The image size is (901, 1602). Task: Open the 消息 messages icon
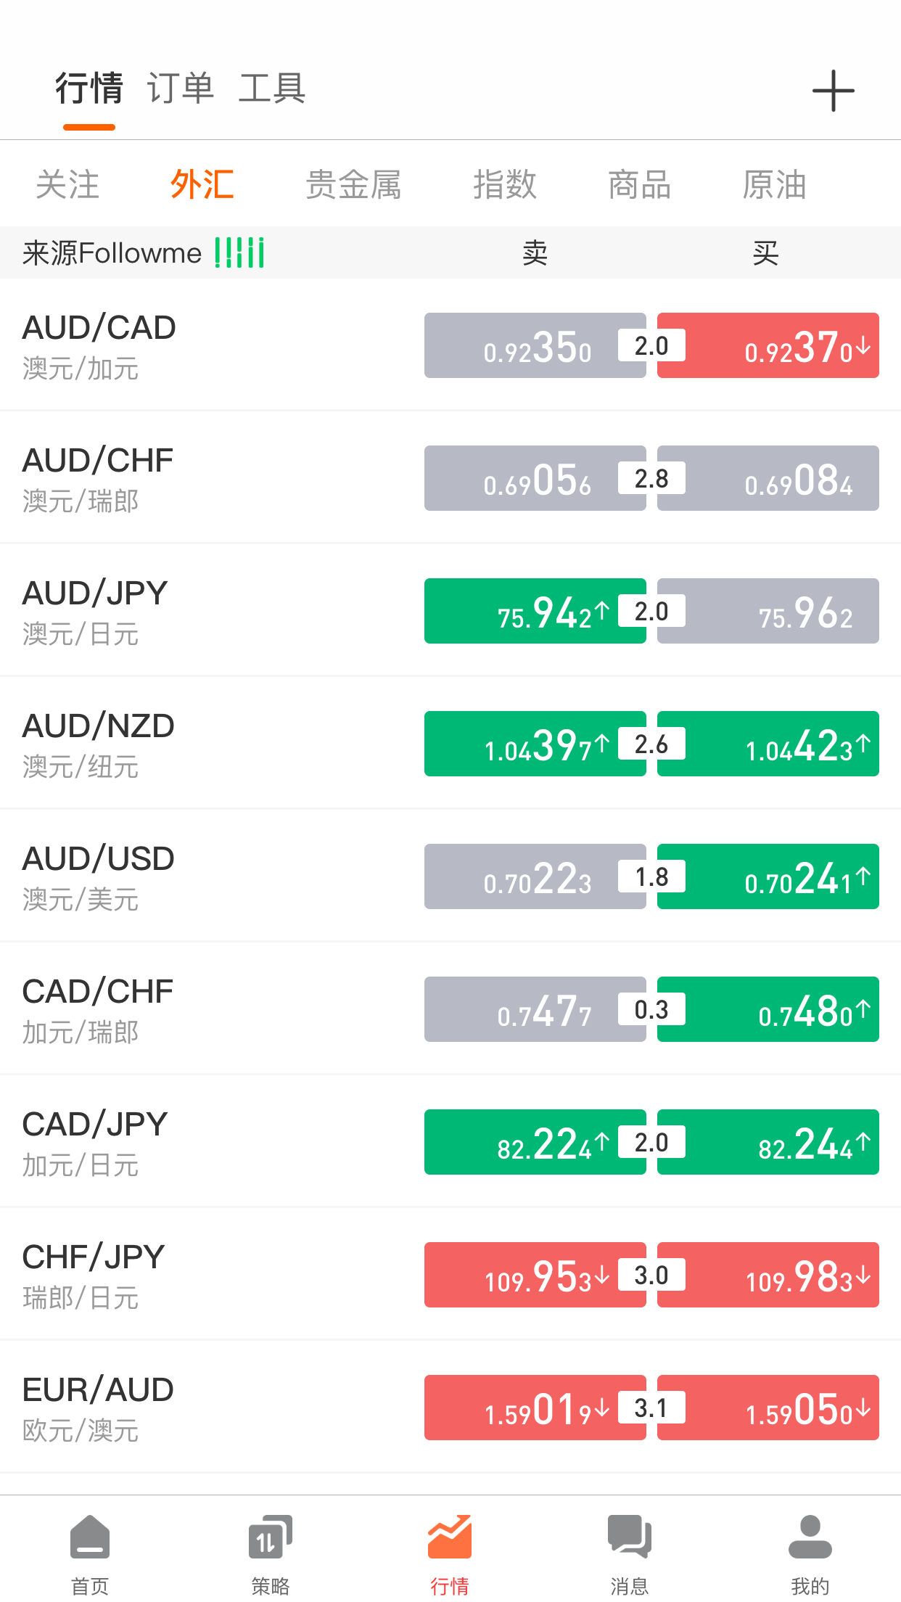click(630, 1537)
